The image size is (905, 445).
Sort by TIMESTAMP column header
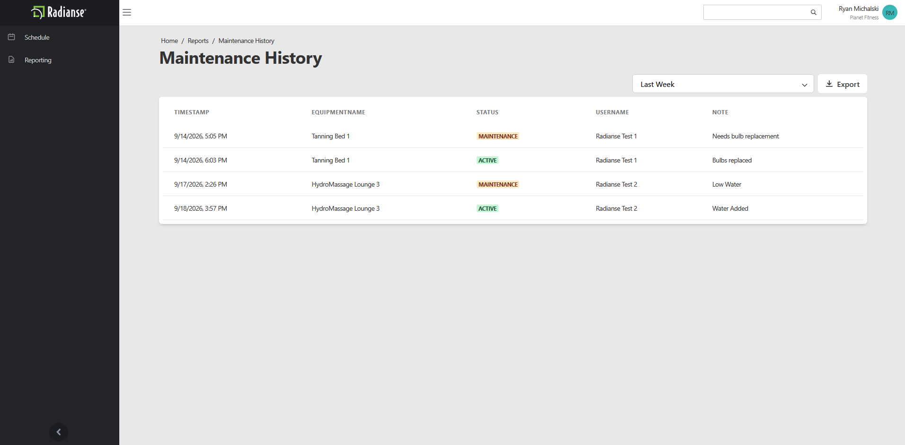pyautogui.click(x=192, y=112)
